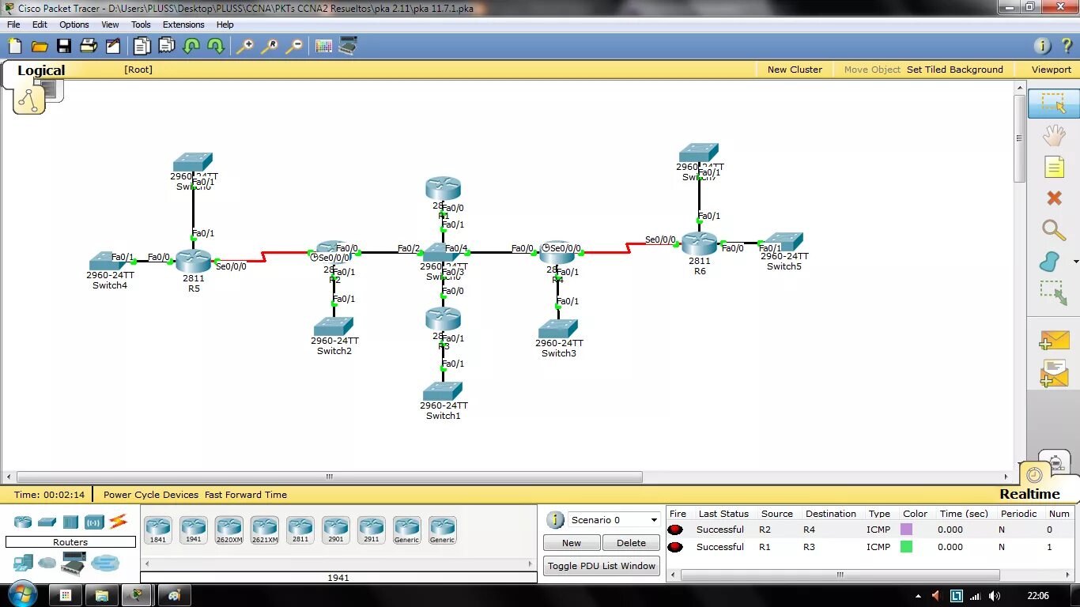The height and width of the screenshot is (607, 1080).
Task: Activate the Select tool
Action: (x=1053, y=104)
